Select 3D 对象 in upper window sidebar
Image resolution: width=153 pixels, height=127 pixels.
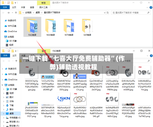[11, 41]
